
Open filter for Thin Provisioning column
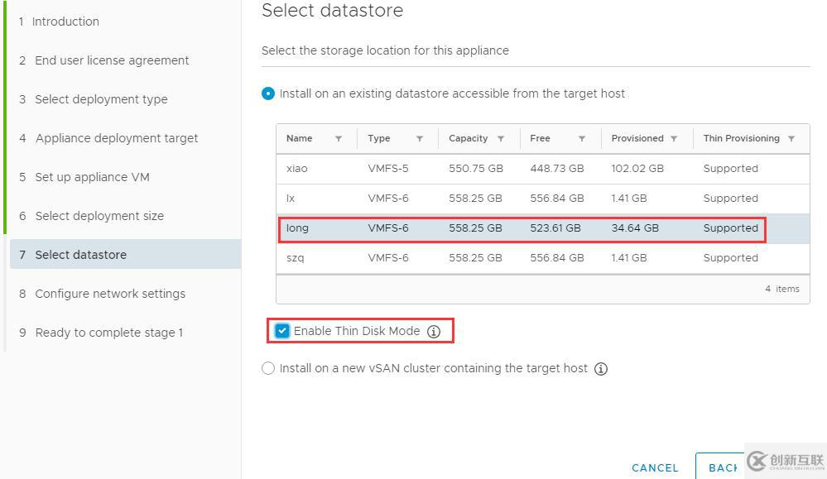(x=791, y=139)
